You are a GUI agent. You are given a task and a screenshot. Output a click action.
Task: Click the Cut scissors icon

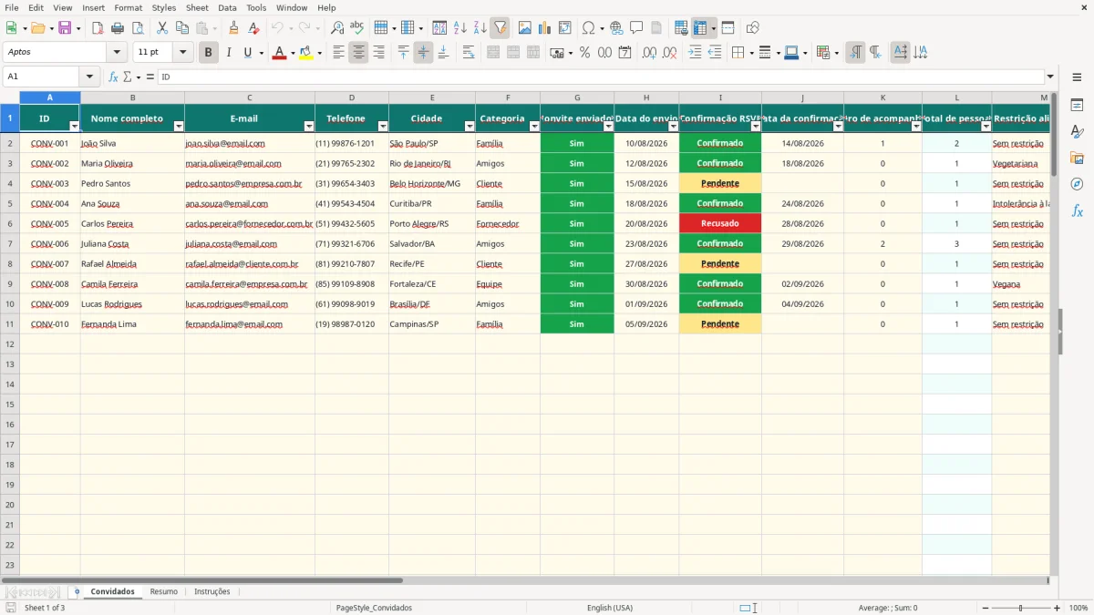click(x=162, y=28)
